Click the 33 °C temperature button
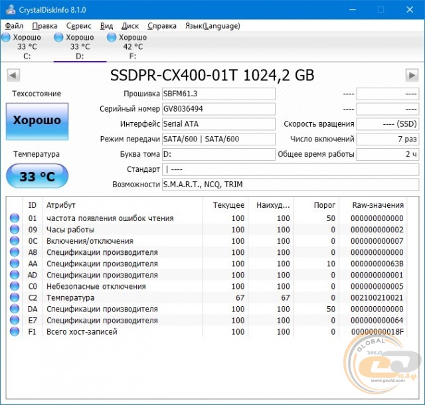Viewport: 425px width, 405px height. (x=37, y=176)
